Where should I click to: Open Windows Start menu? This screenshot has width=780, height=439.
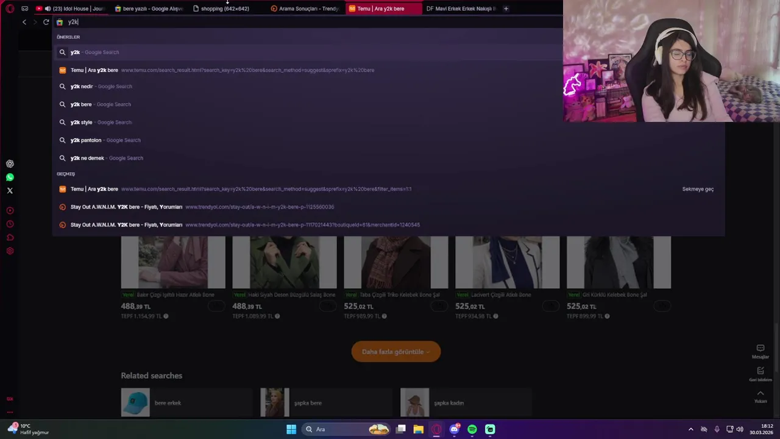(x=291, y=429)
